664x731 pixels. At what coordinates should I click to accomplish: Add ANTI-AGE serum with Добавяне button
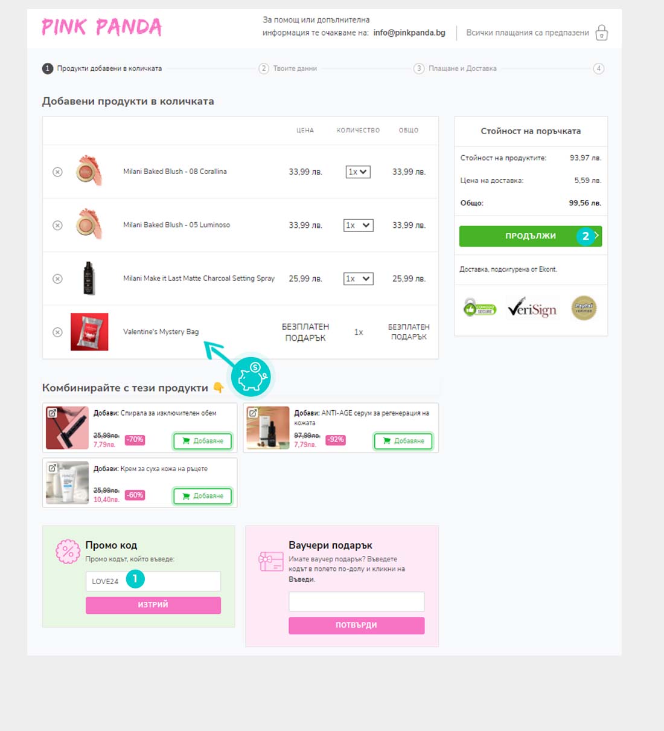[403, 441]
